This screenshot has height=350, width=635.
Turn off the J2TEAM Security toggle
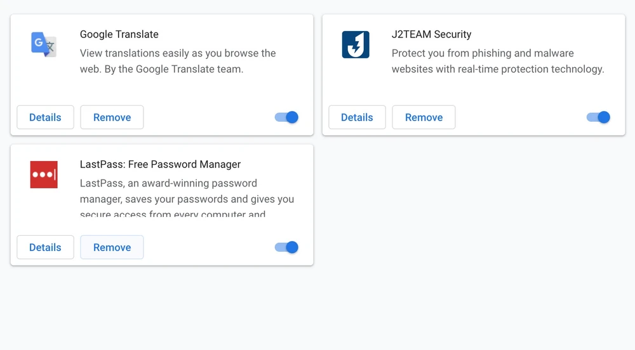[599, 117]
